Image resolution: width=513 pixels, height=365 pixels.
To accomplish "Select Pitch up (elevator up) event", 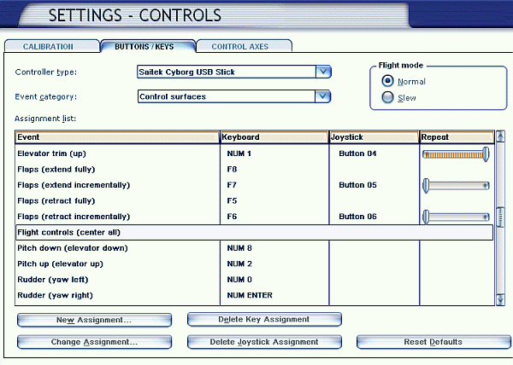I will tap(60, 264).
